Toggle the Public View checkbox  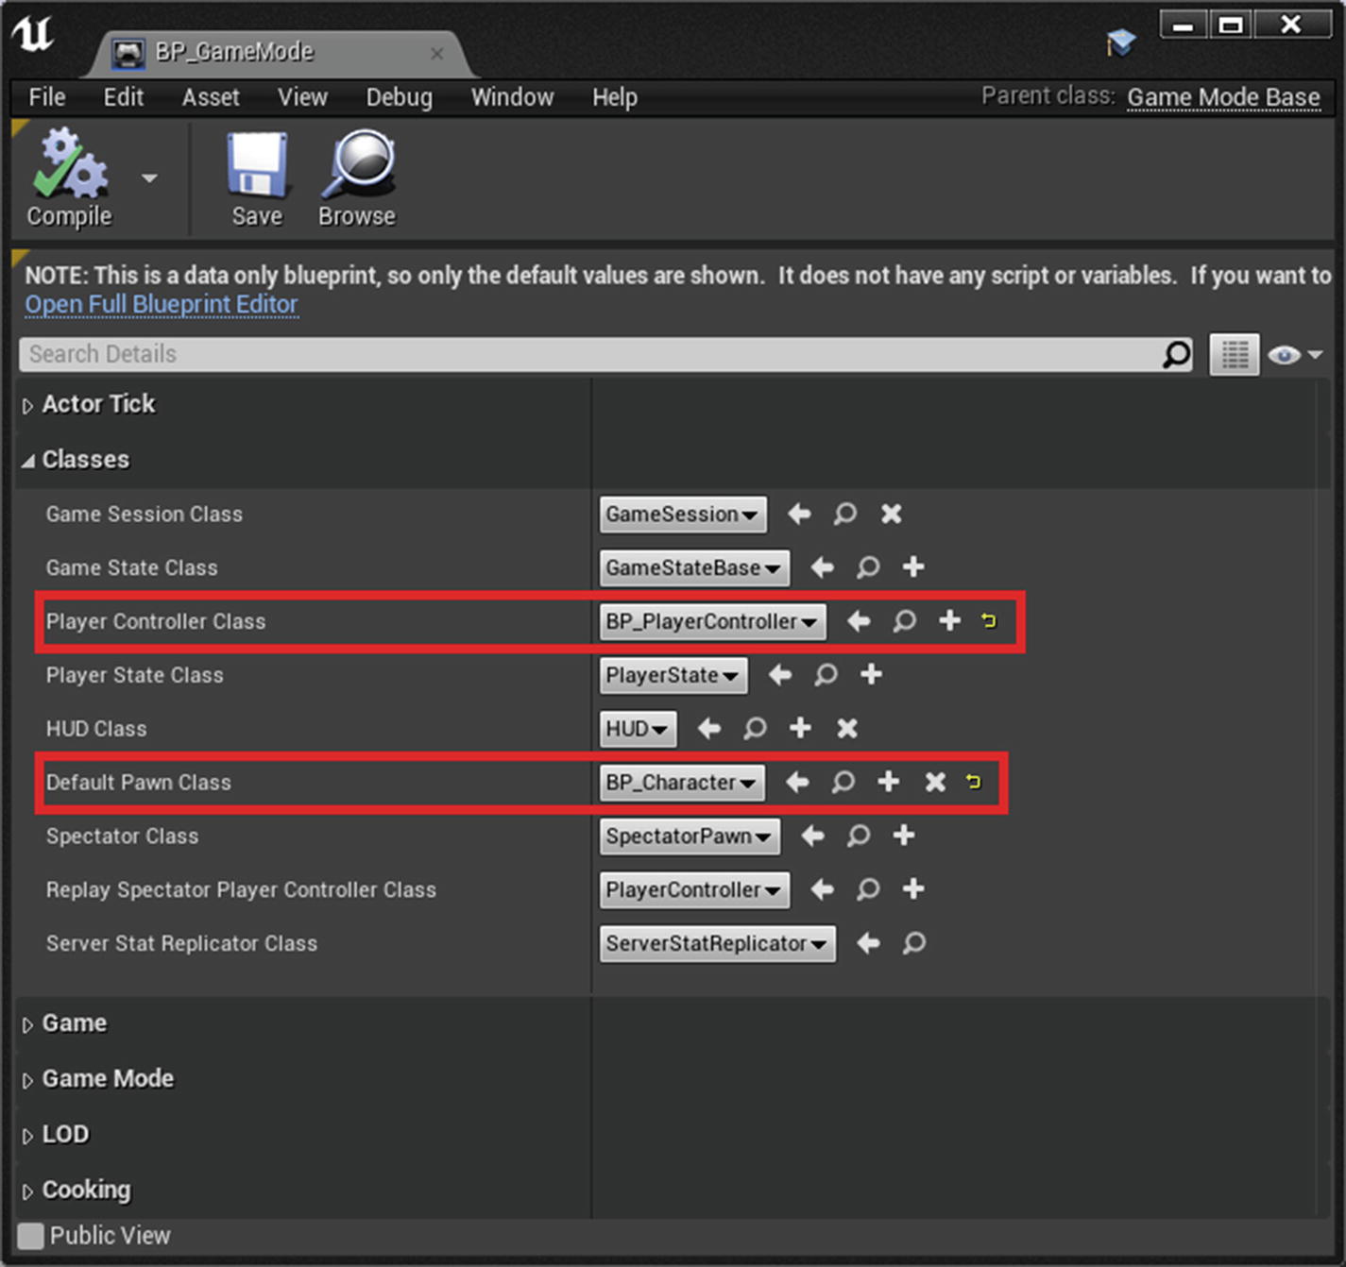(x=31, y=1236)
